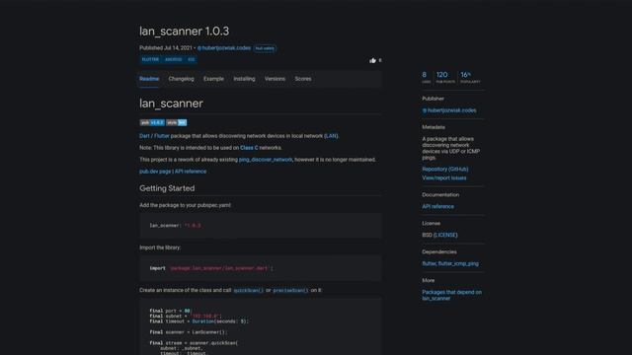The image size is (632, 355).
Task: Click the pub version badge
Action: (x=152, y=122)
